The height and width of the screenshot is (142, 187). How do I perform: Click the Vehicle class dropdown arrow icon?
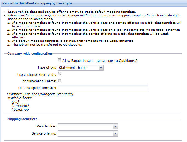(115, 126)
